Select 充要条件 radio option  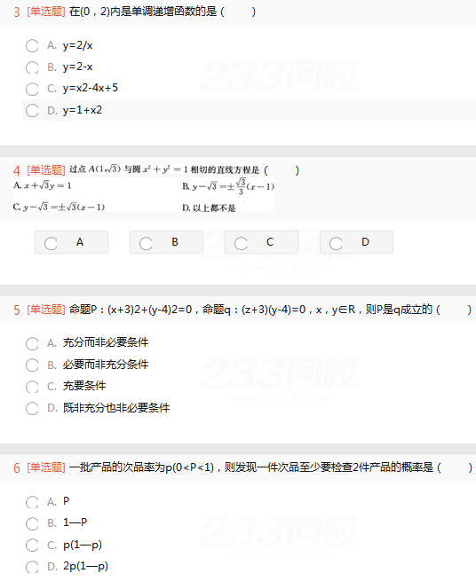[32, 387]
